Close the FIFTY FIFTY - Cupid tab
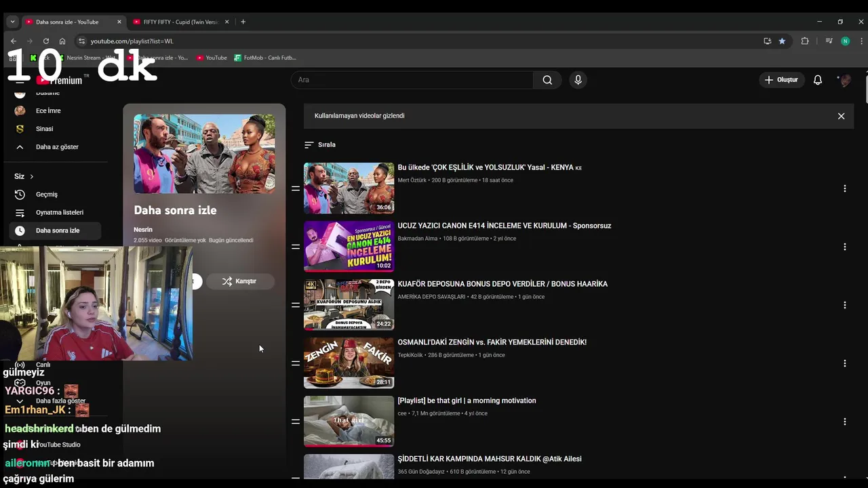868x488 pixels. click(x=226, y=22)
